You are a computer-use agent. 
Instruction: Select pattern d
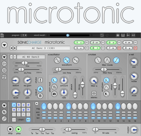click(28, 105)
